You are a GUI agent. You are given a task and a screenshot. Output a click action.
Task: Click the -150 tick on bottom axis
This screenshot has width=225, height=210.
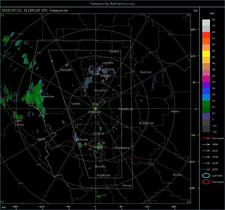click(15, 207)
